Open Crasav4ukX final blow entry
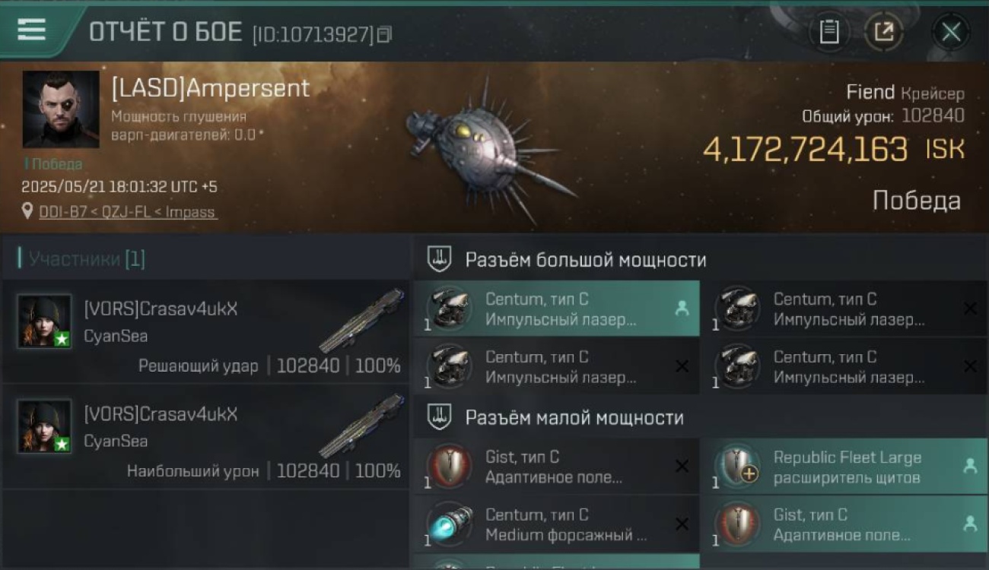Screen dimensions: 989x570 tap(205, 331)
